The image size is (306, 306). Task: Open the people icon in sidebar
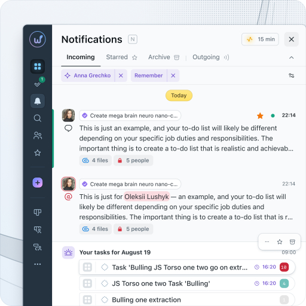click(38, 136)
